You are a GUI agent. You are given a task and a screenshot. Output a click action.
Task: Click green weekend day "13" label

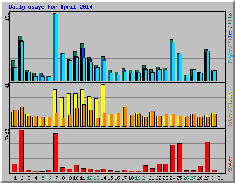[x=96, y=178]
